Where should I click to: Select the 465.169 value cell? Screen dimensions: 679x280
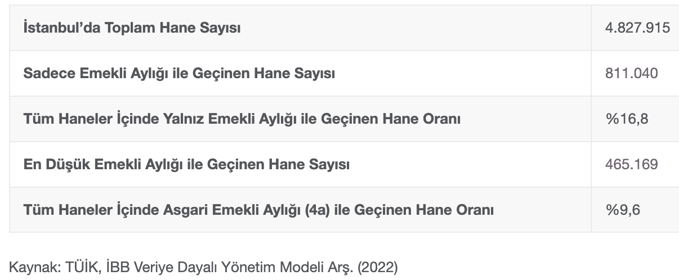[631, 165]
